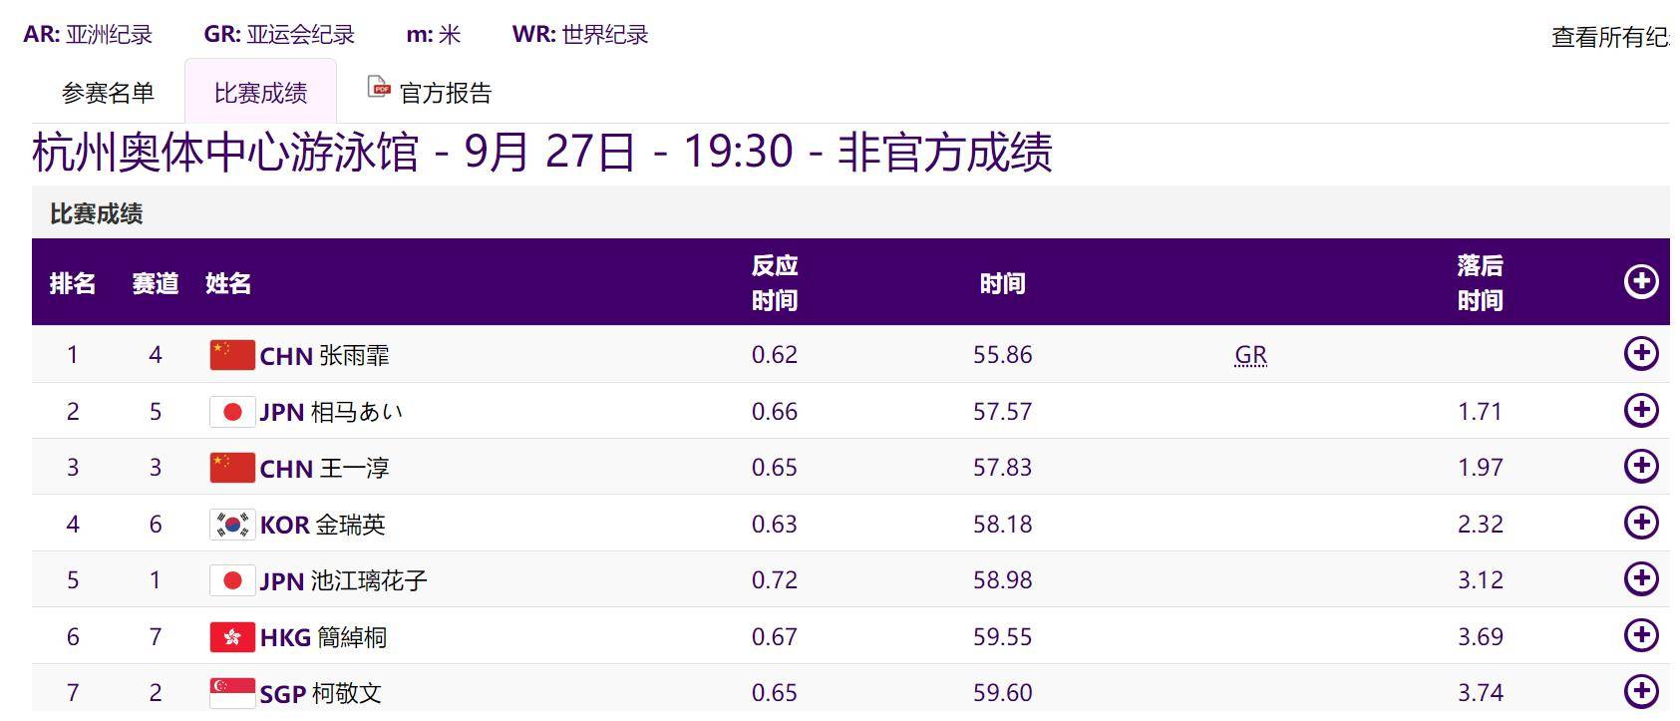Click 时间 column header

(1002, 283)
